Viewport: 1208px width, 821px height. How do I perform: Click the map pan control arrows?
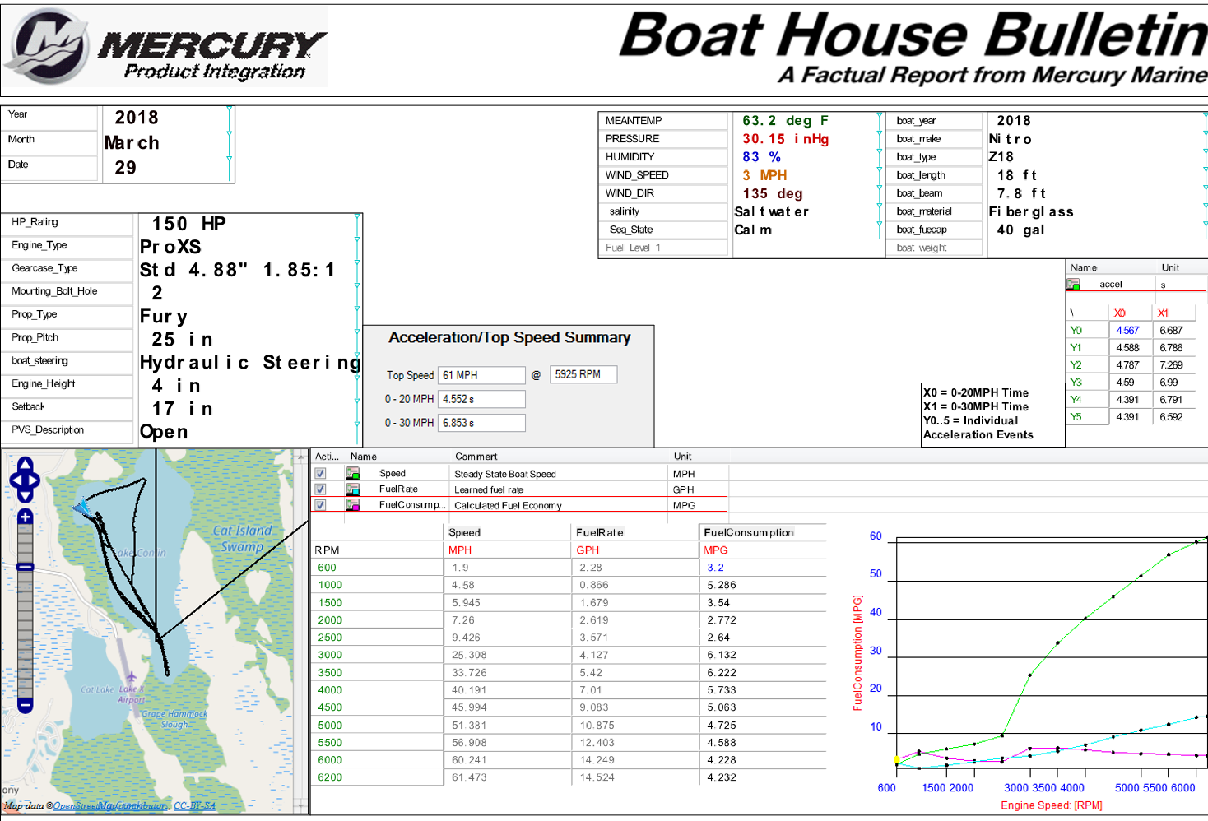pos(25,480)
